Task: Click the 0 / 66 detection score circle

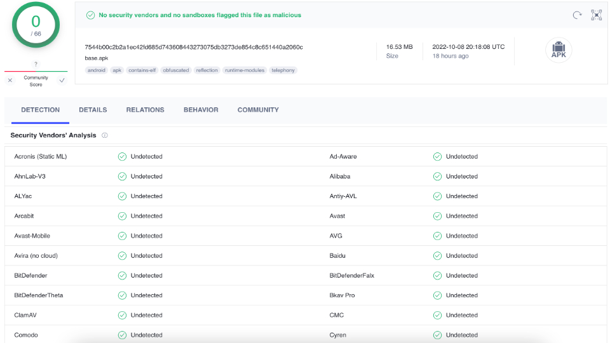Action: point(36,25)
